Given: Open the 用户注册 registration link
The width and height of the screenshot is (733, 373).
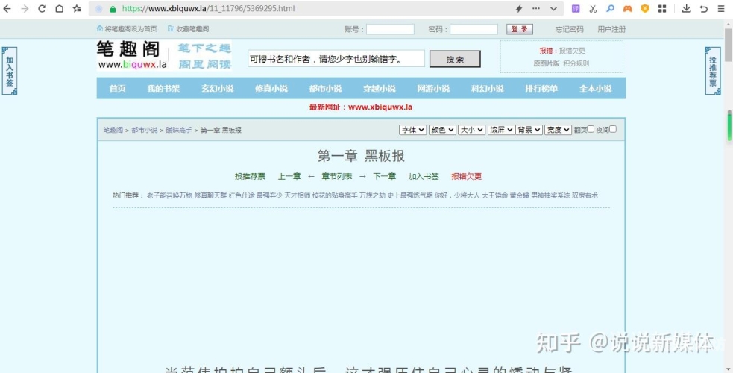Looking at the screenshot, I should (611, 29).
